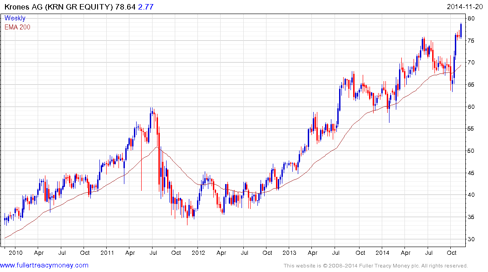Screen dimensions: 488x272
Task: Click the long red wick candle of May 2011
Action: pyautogui.click(x=141, y=159)
